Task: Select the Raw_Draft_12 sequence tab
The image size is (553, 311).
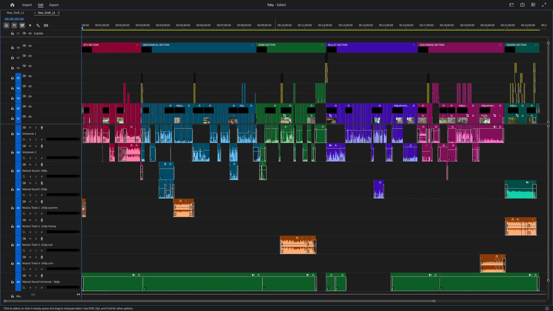Action: (46, 13)
